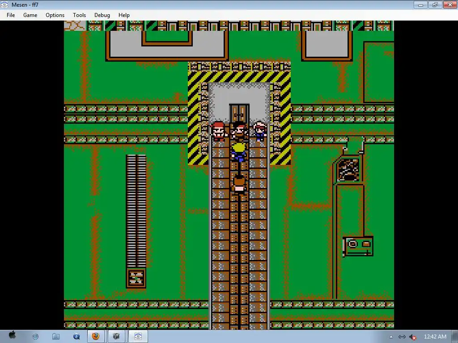458x343 pixels.
Task: Open the QuickTime-style Q icon in taskbar
Action: [76, 337]
